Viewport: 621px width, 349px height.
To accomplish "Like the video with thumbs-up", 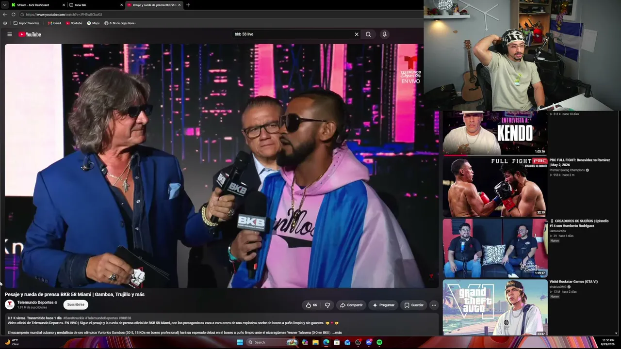I will tap(311, 305).
